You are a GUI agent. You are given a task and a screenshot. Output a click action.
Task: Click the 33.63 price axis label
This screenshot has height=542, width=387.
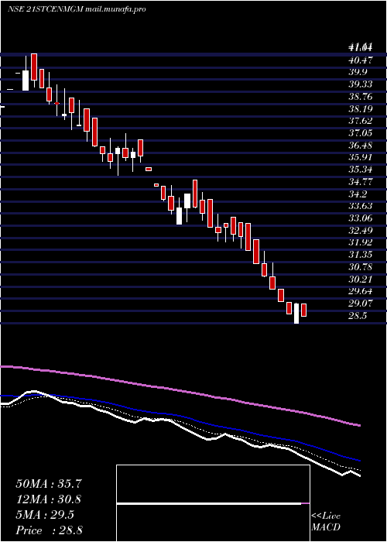tap(361, 207)
